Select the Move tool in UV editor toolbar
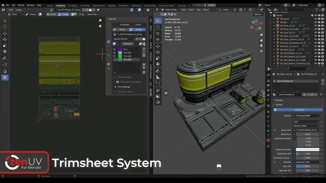 click(x=5, y=33)
